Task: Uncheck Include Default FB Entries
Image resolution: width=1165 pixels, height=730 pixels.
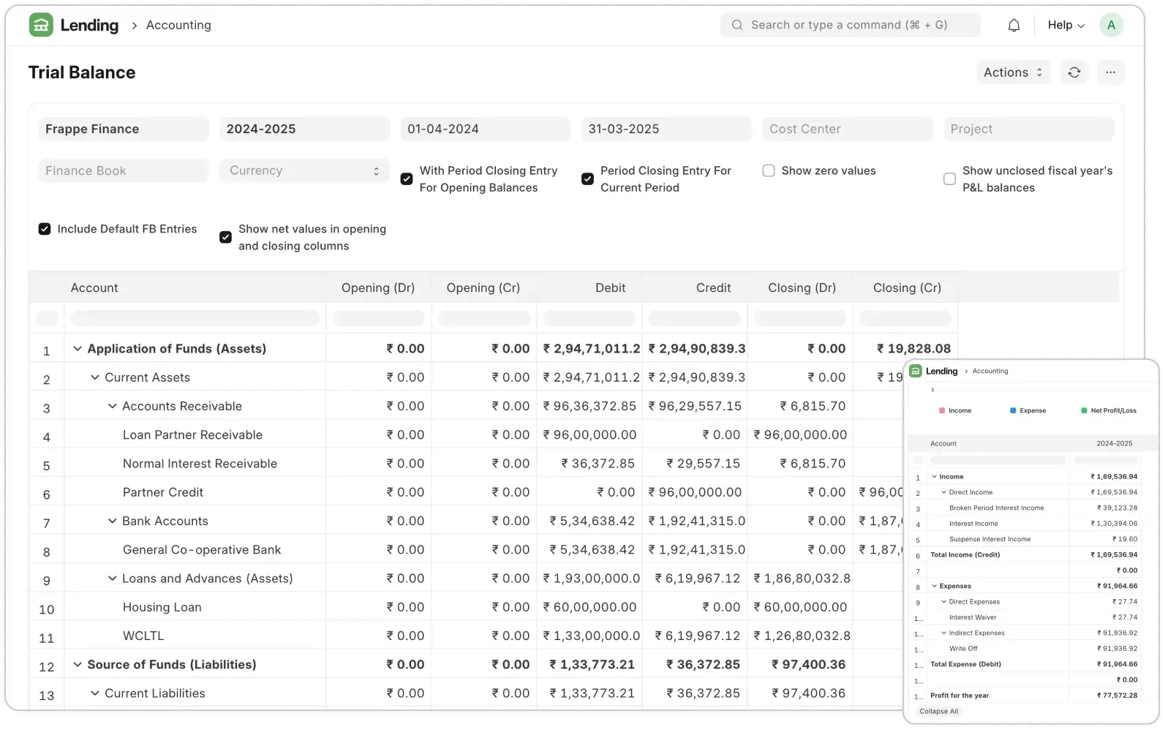Action: 45,229
